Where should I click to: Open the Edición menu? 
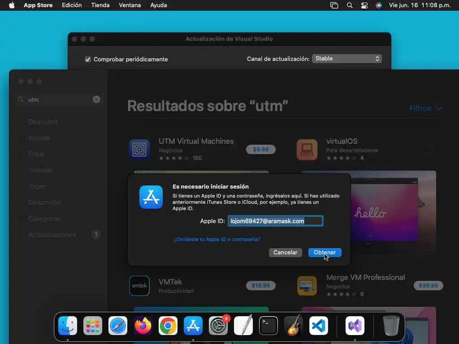pyautogui.click(x=72, y=5)
